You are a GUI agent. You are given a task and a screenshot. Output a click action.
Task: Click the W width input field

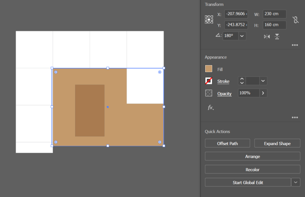[274, 14]
